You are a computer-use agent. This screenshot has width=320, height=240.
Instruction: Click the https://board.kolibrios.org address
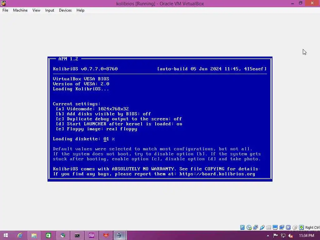tap(217, 174)
